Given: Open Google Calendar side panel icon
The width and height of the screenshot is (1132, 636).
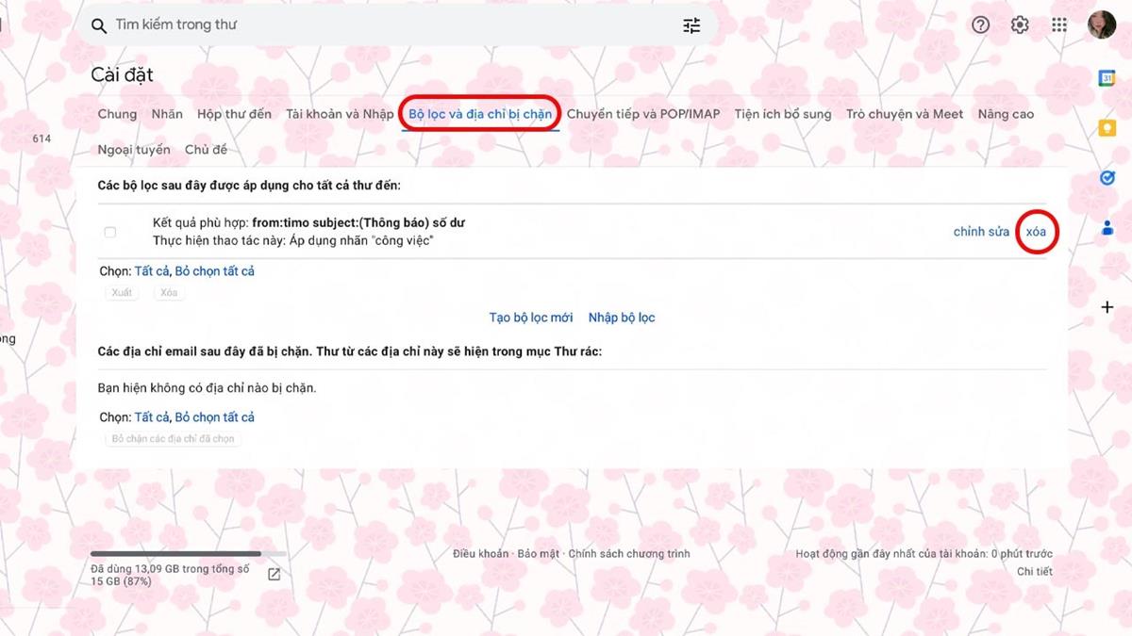Looking at the screenshot, I should (x=1107, y=78).
